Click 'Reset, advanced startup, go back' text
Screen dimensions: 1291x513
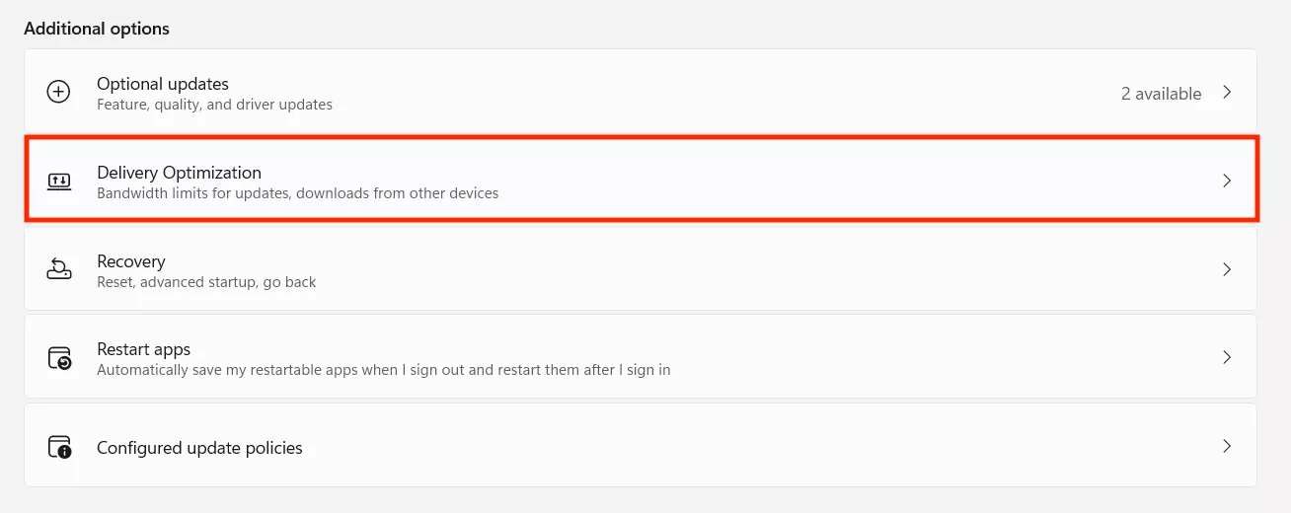(x=206, y=282)
